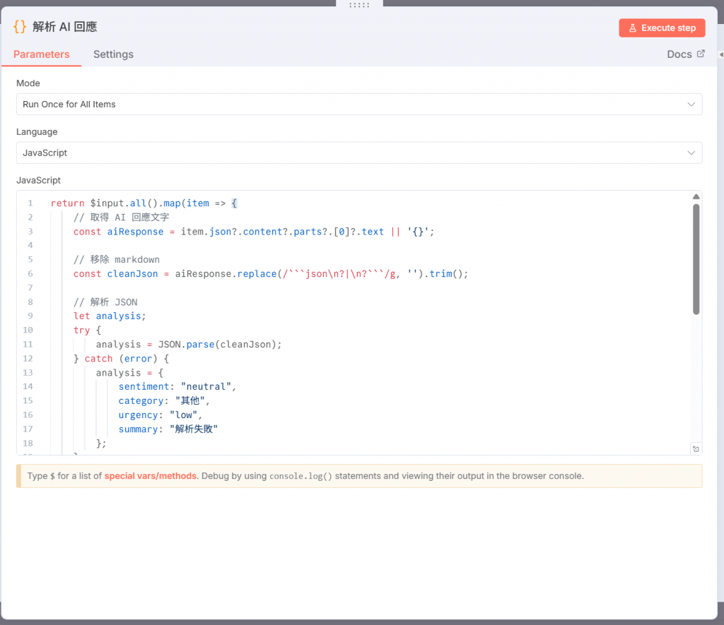
Task: Click the chevron of the Mode selector
Action: pyautogui.click(x=691, y=105)
